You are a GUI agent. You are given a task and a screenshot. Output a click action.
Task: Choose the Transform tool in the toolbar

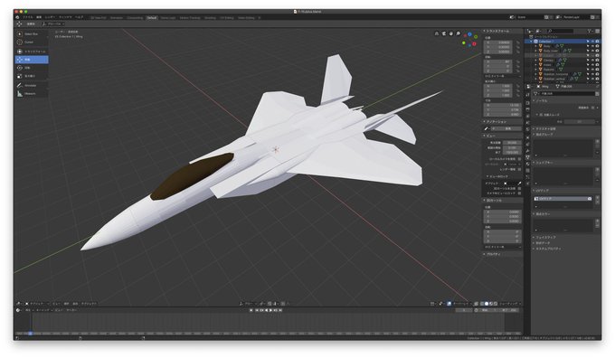click(x=32, y=52)
